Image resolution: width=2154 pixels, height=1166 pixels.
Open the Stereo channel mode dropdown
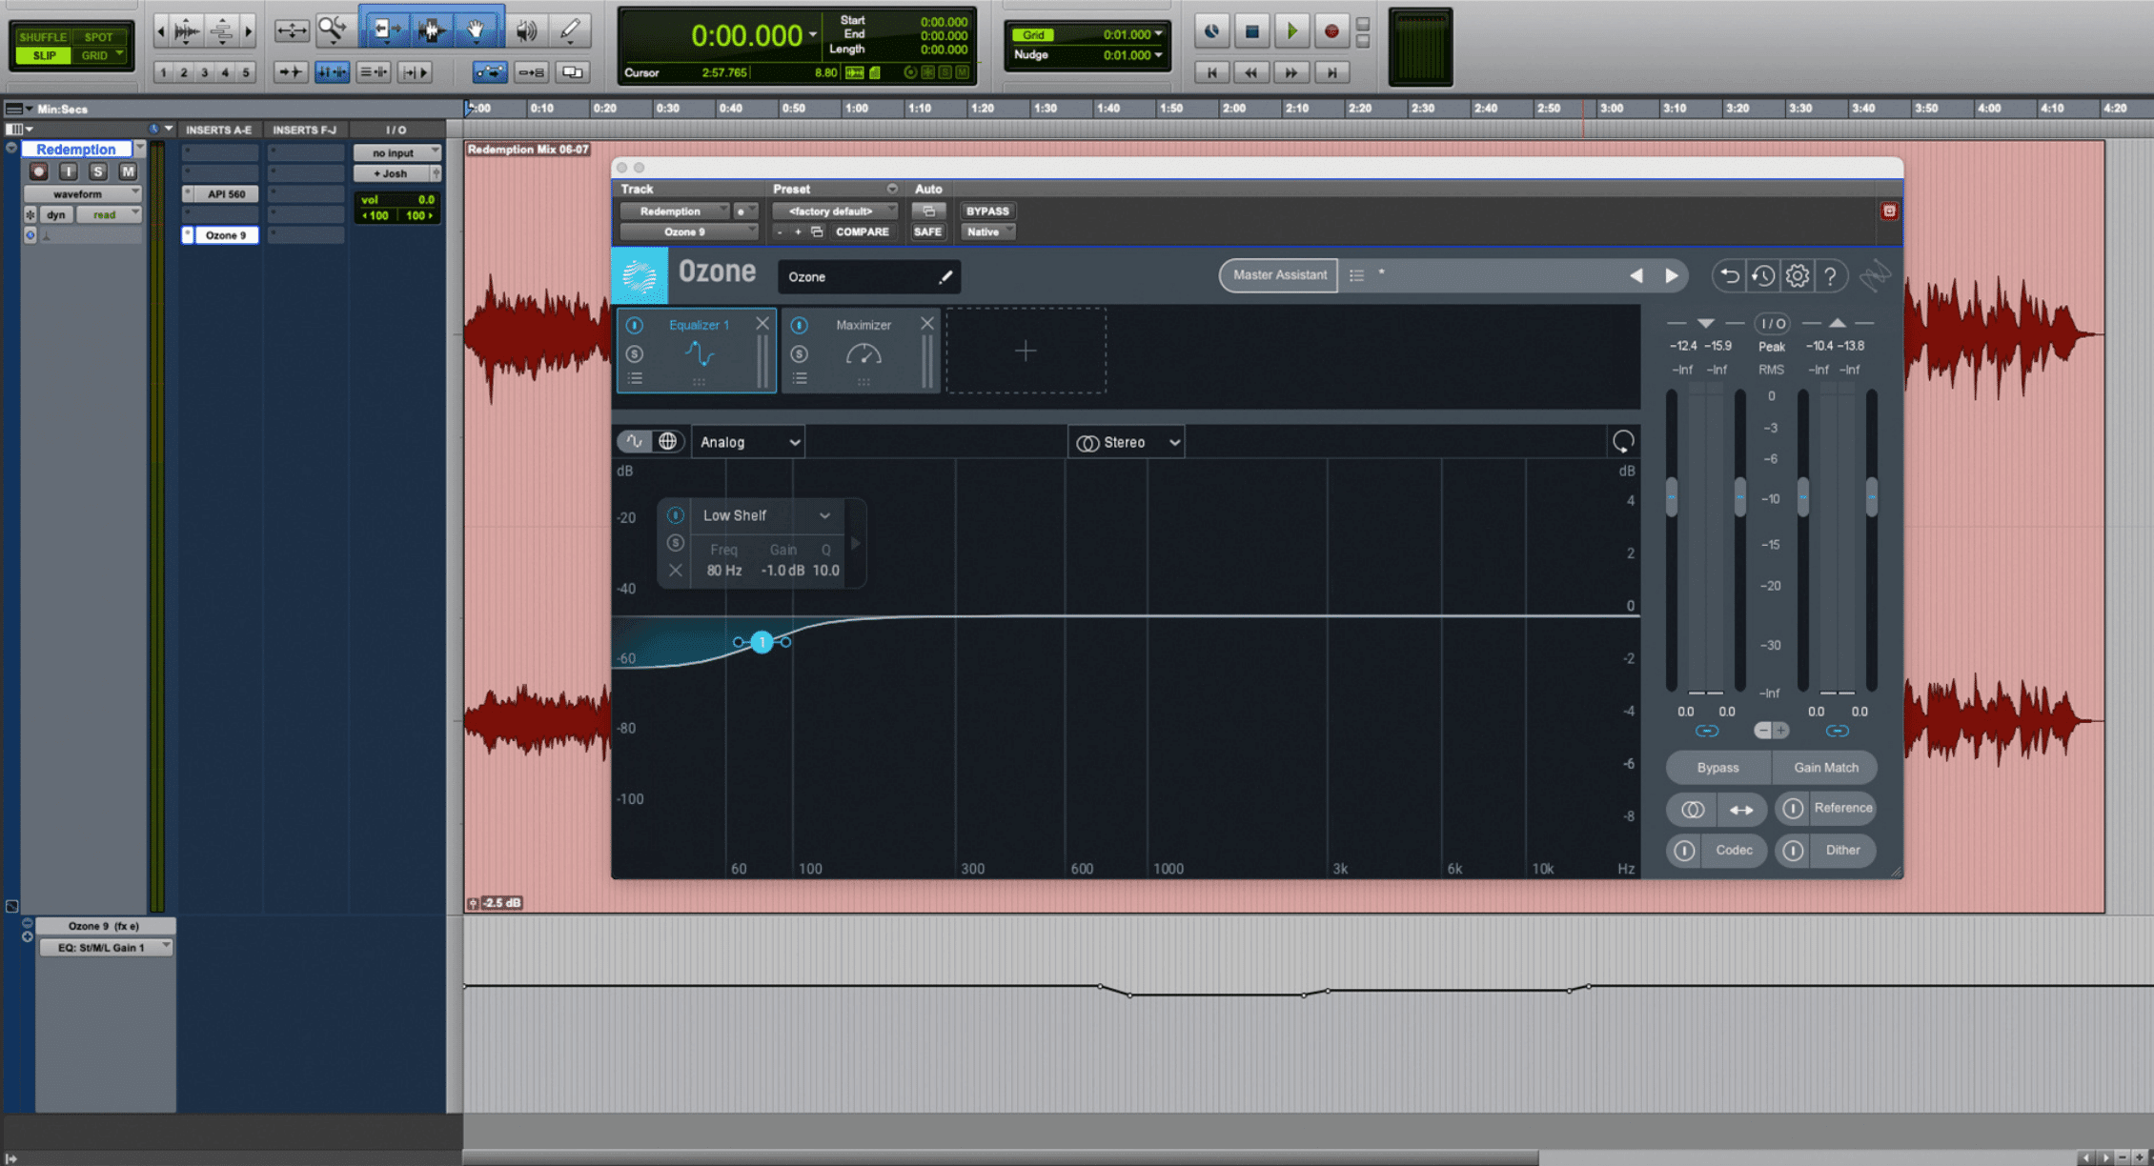tap(1127, 442)
